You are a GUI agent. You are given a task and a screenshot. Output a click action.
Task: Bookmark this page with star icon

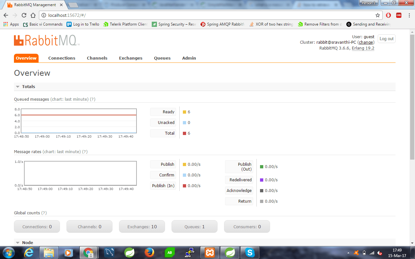pyautogui.click(x=378, y=15)
